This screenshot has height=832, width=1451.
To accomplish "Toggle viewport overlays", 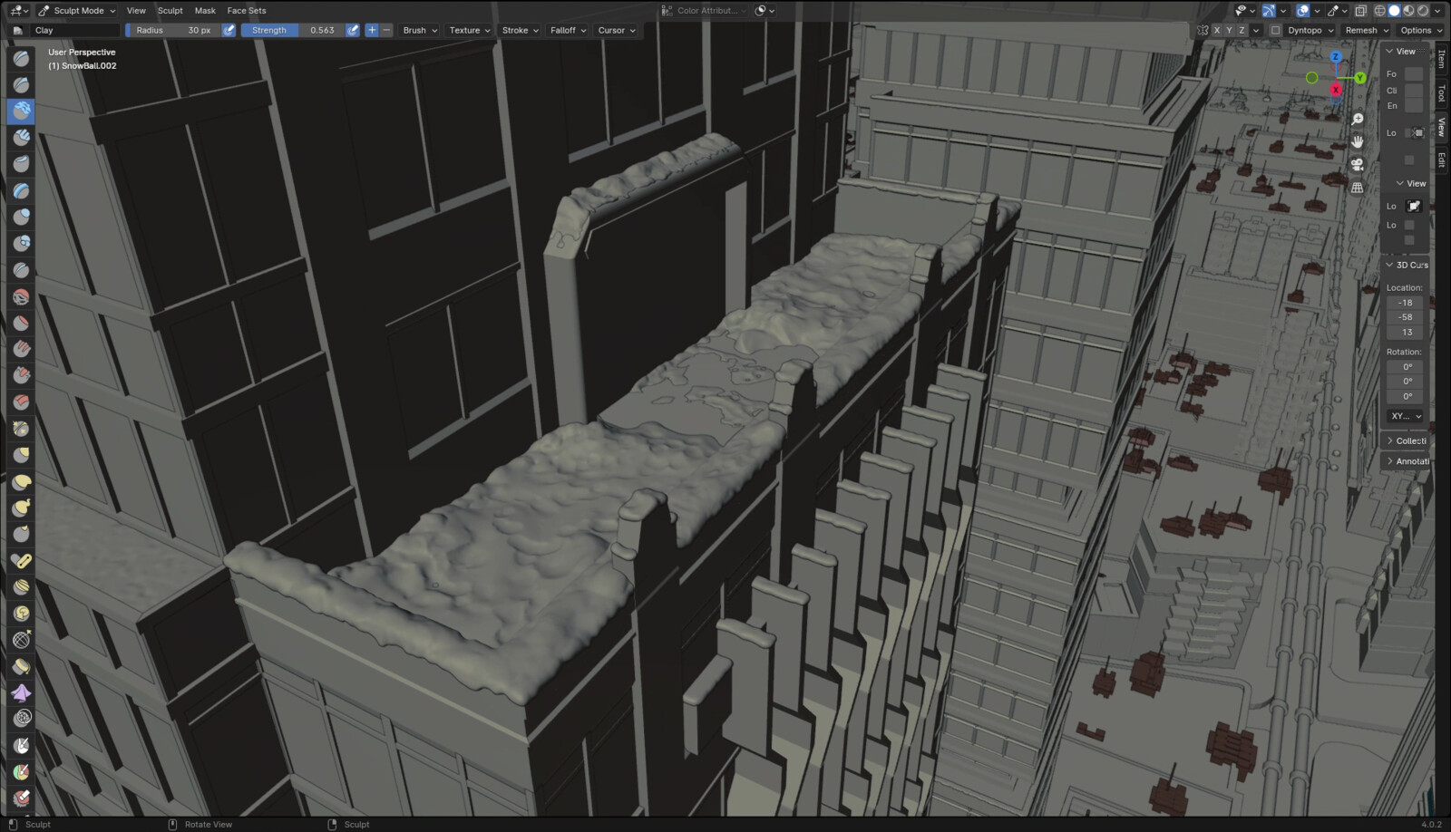I will tap(1302, 11).
